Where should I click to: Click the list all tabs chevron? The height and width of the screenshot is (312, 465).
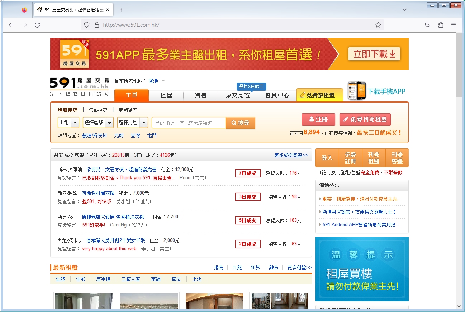pyautogui.click(x=405, y=10)
